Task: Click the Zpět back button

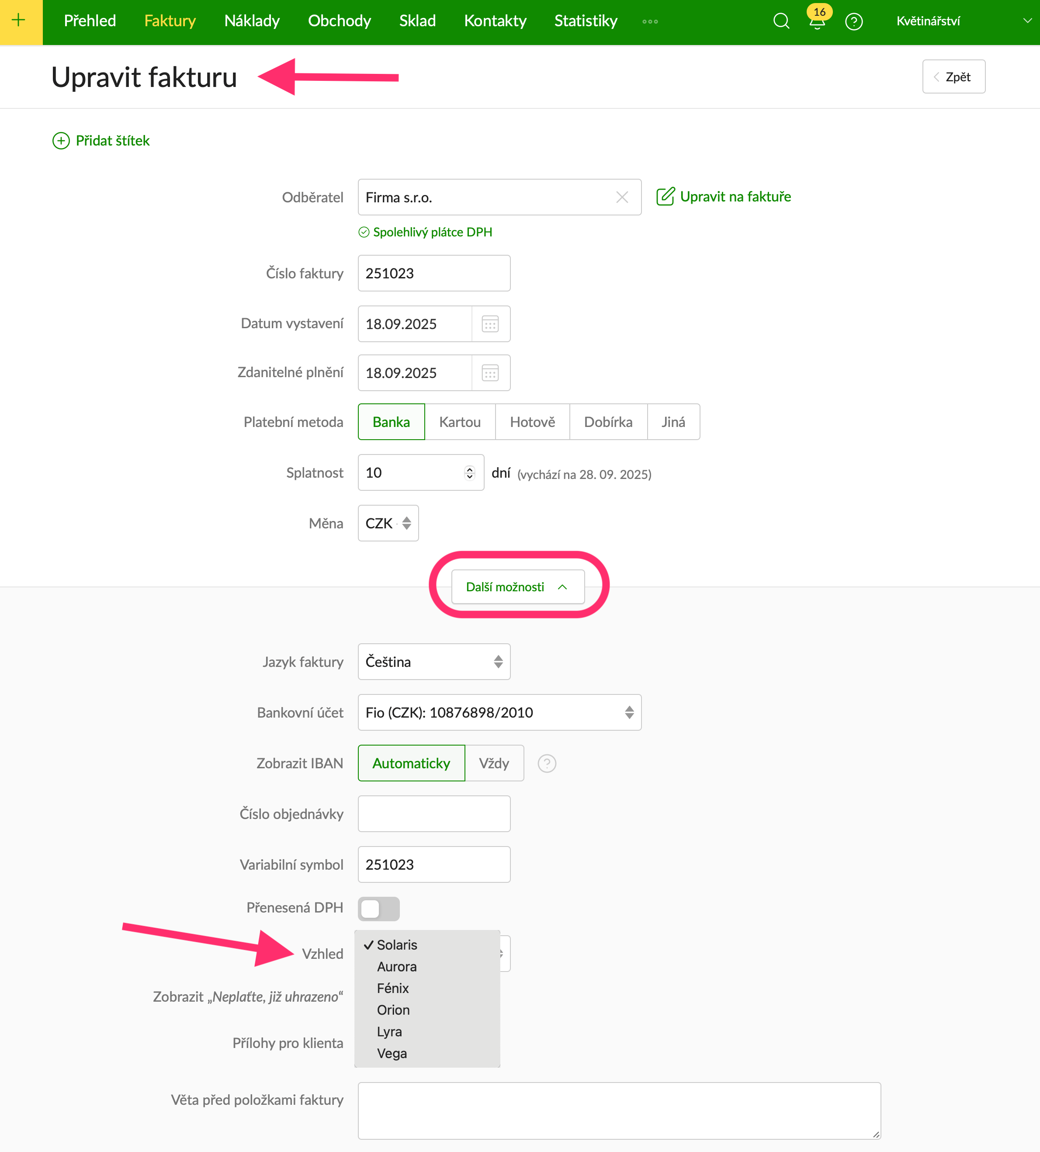Action: click(953, 77)
